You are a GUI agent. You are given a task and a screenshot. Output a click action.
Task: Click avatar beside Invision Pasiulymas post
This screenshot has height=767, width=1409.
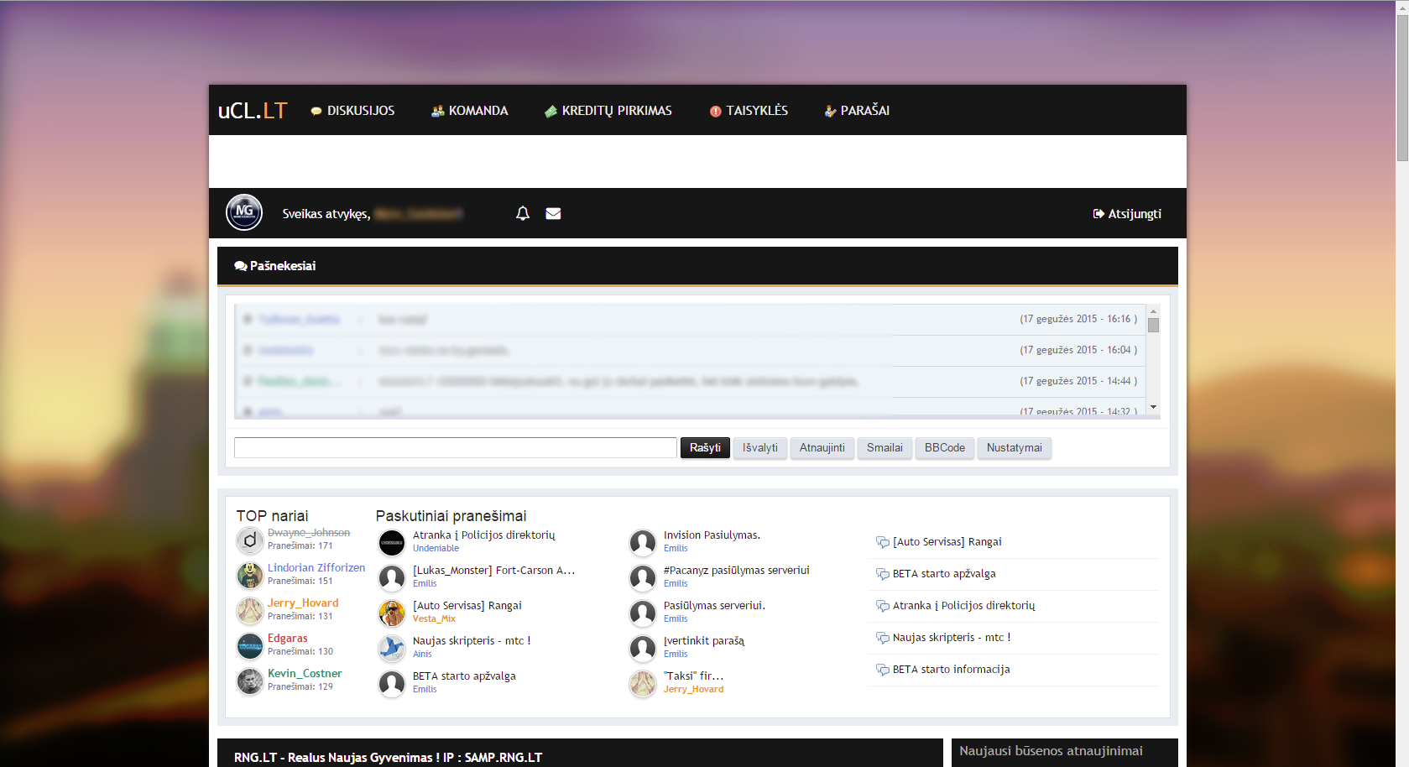pyautogui.click(x=643, y=543)
